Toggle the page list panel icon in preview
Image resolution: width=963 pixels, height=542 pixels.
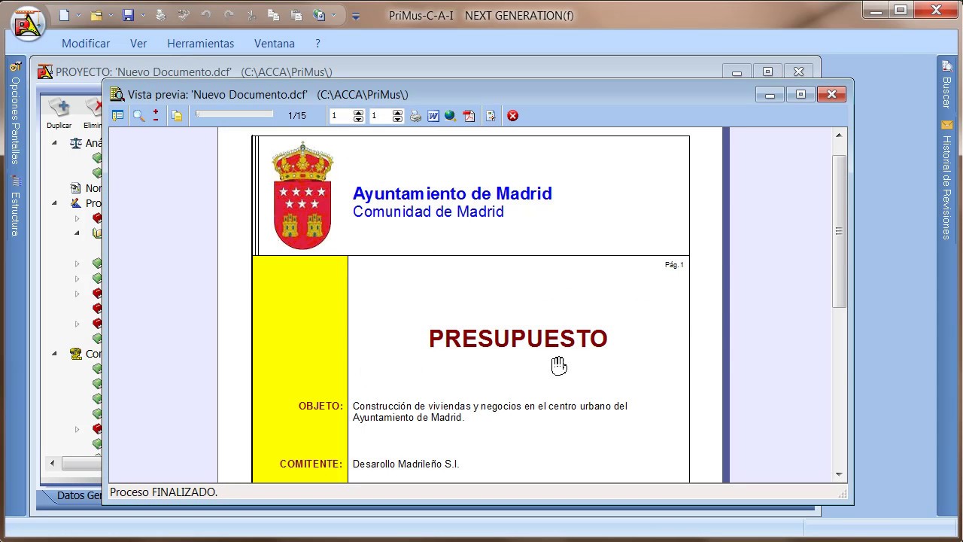click(x=117, y=116)
